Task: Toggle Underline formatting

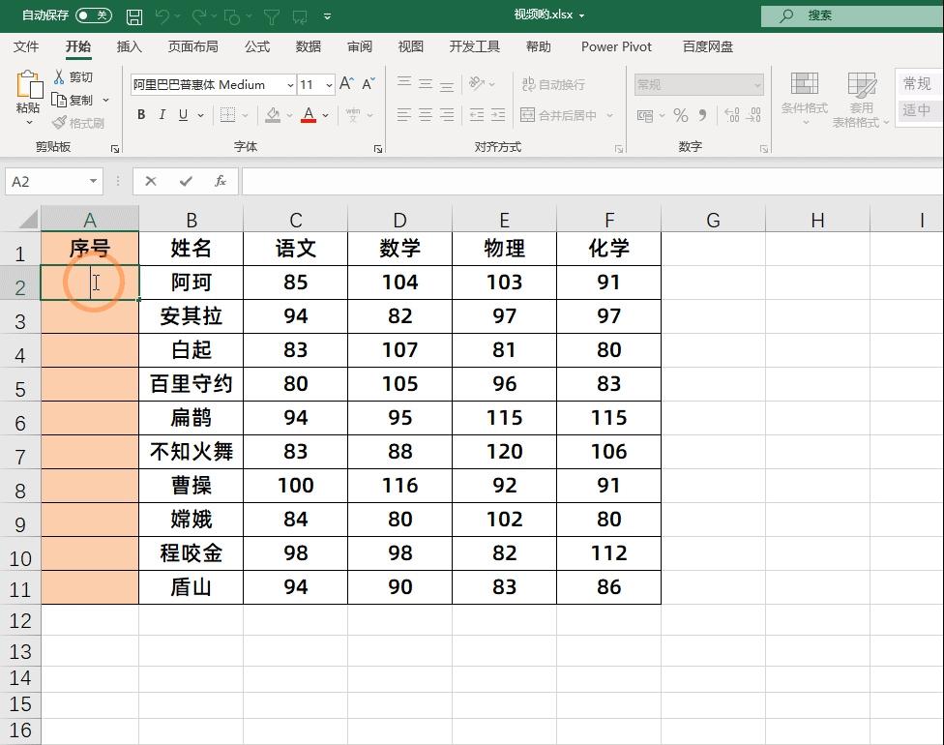Action: coord(183,115)
